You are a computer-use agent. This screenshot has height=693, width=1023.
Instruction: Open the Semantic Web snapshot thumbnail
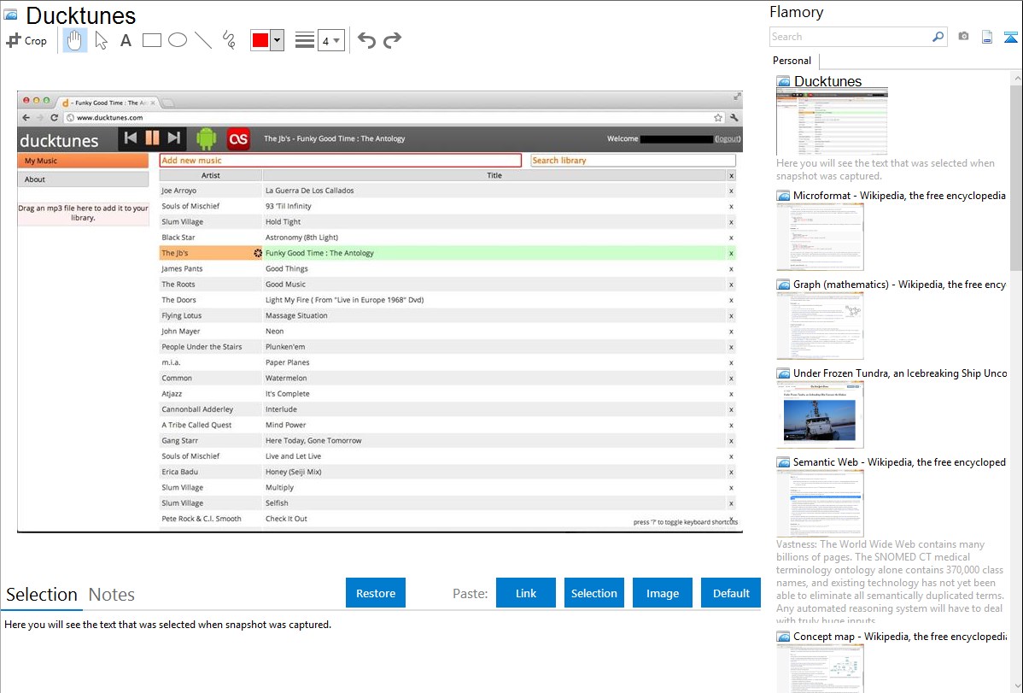coord(820,503)
